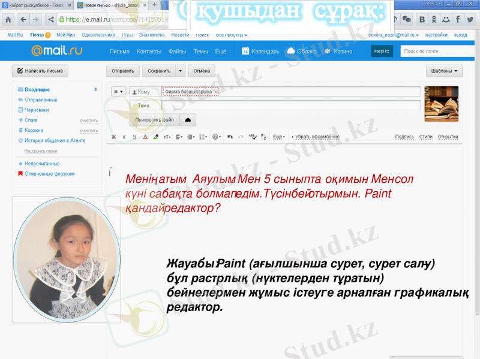The image size is (480, 359).
Task: Attach a file from Cloud icon
Action: pos(188,120)
